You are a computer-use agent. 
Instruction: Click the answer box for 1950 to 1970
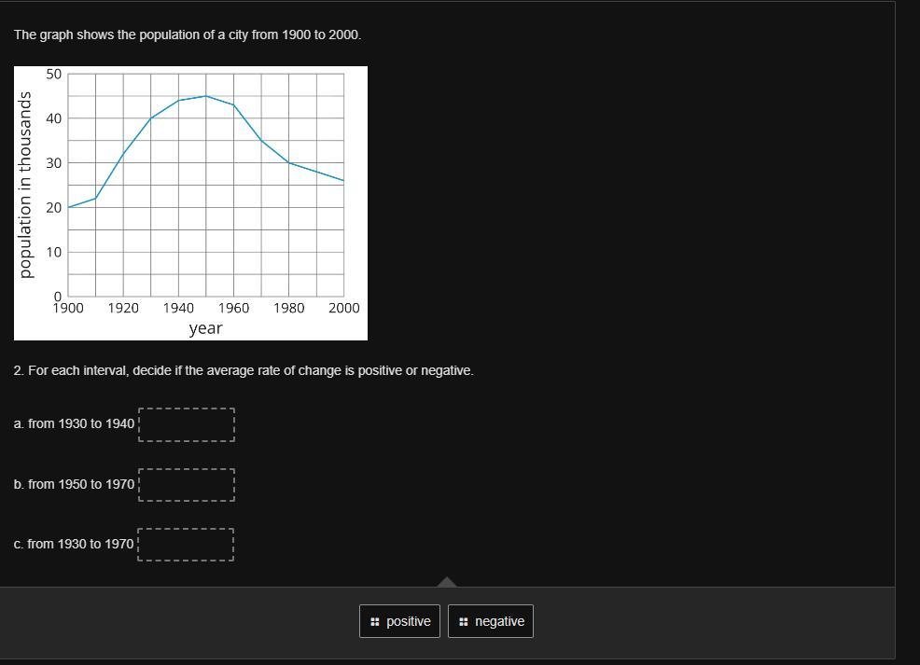[187, 485]
